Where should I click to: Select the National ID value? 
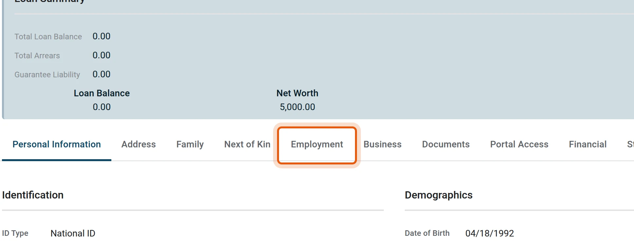point(73,234)
